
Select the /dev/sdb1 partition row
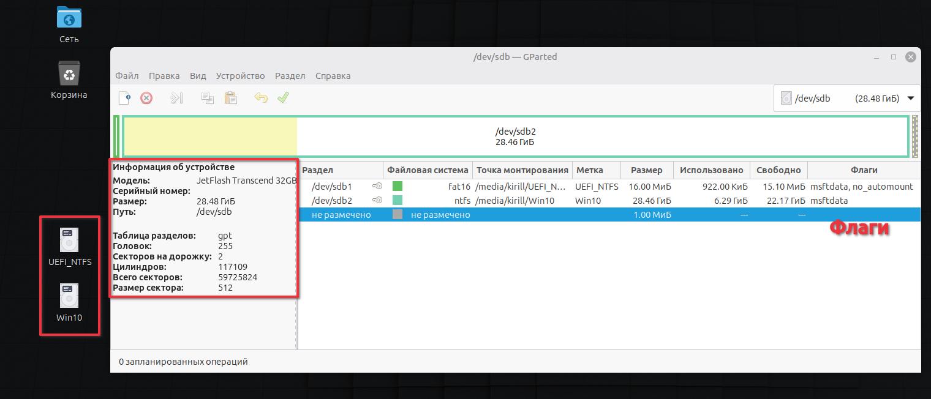pyautogui.click(x=609, y=186)
